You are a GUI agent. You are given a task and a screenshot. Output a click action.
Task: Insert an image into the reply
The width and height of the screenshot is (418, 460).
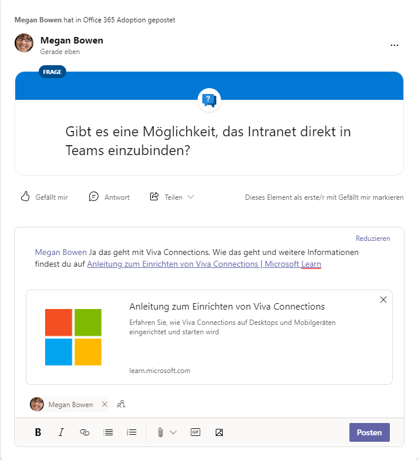(x=219, y=432)
